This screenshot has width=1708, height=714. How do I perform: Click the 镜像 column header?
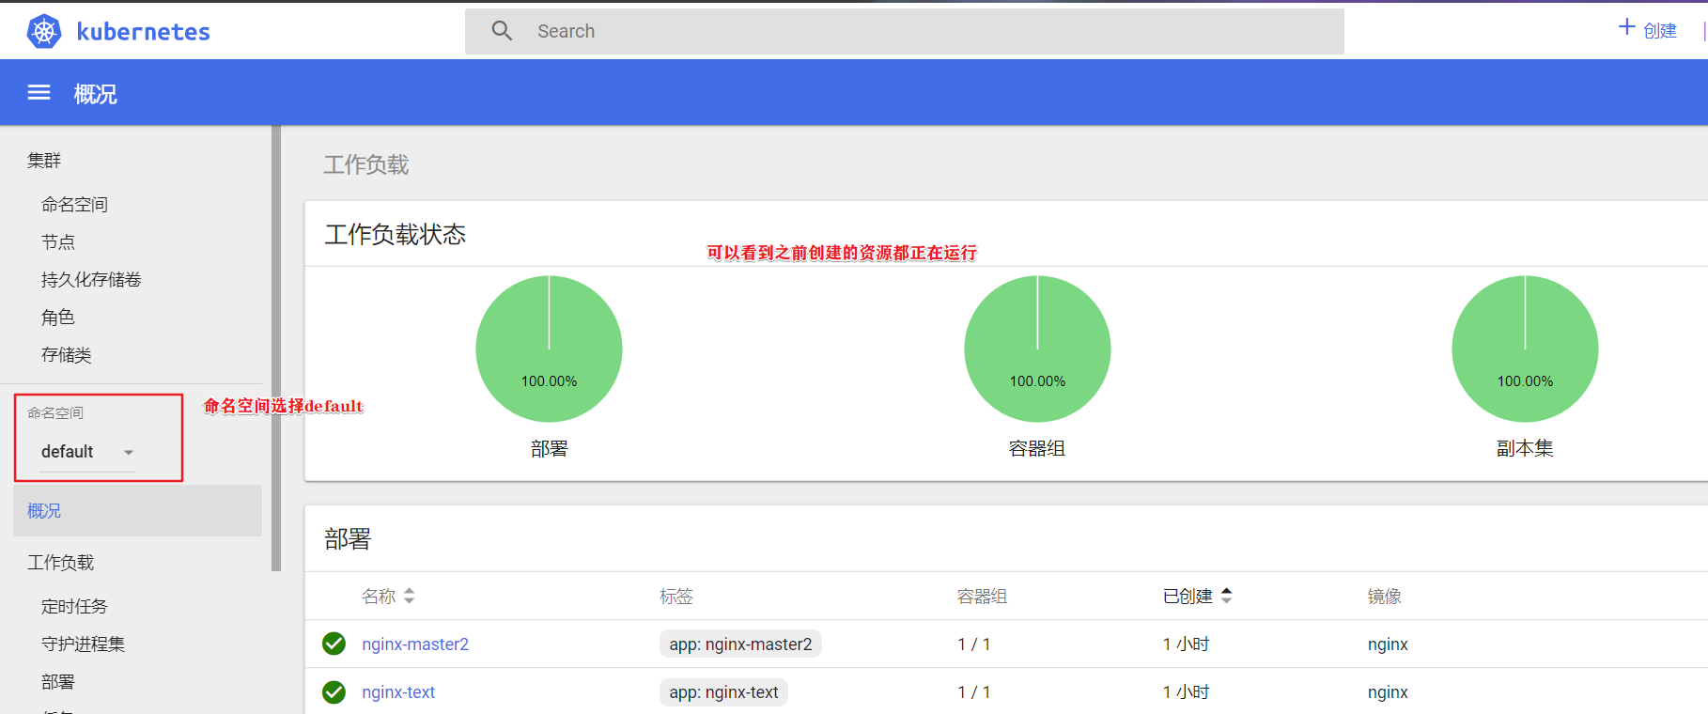click(1385, 597)
